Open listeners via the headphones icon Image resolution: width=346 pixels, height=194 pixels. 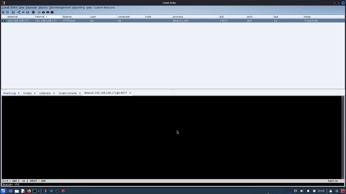13,12
